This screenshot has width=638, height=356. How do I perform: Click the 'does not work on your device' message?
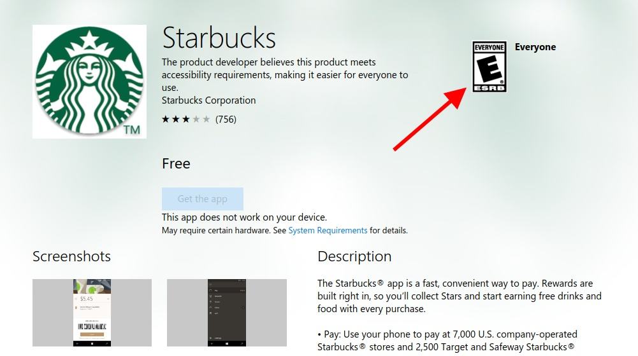pos(244,217)
